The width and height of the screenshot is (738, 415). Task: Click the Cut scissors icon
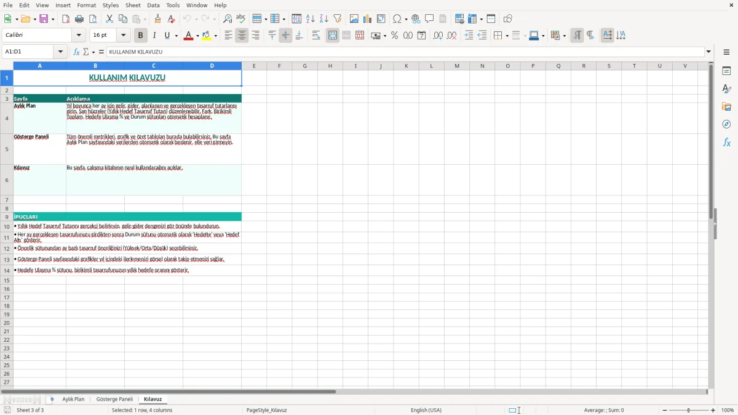(109, 19)
